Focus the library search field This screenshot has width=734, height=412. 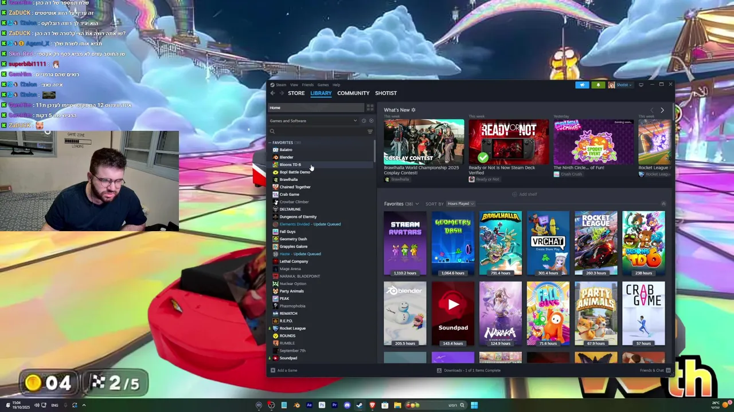317,132
